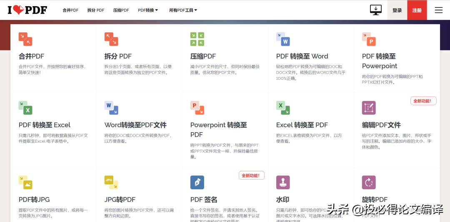Viewport: 450px width, 222px height.
Task: Click the red 注册 register button
Action: pyautogui.click(x=417, y=10)
